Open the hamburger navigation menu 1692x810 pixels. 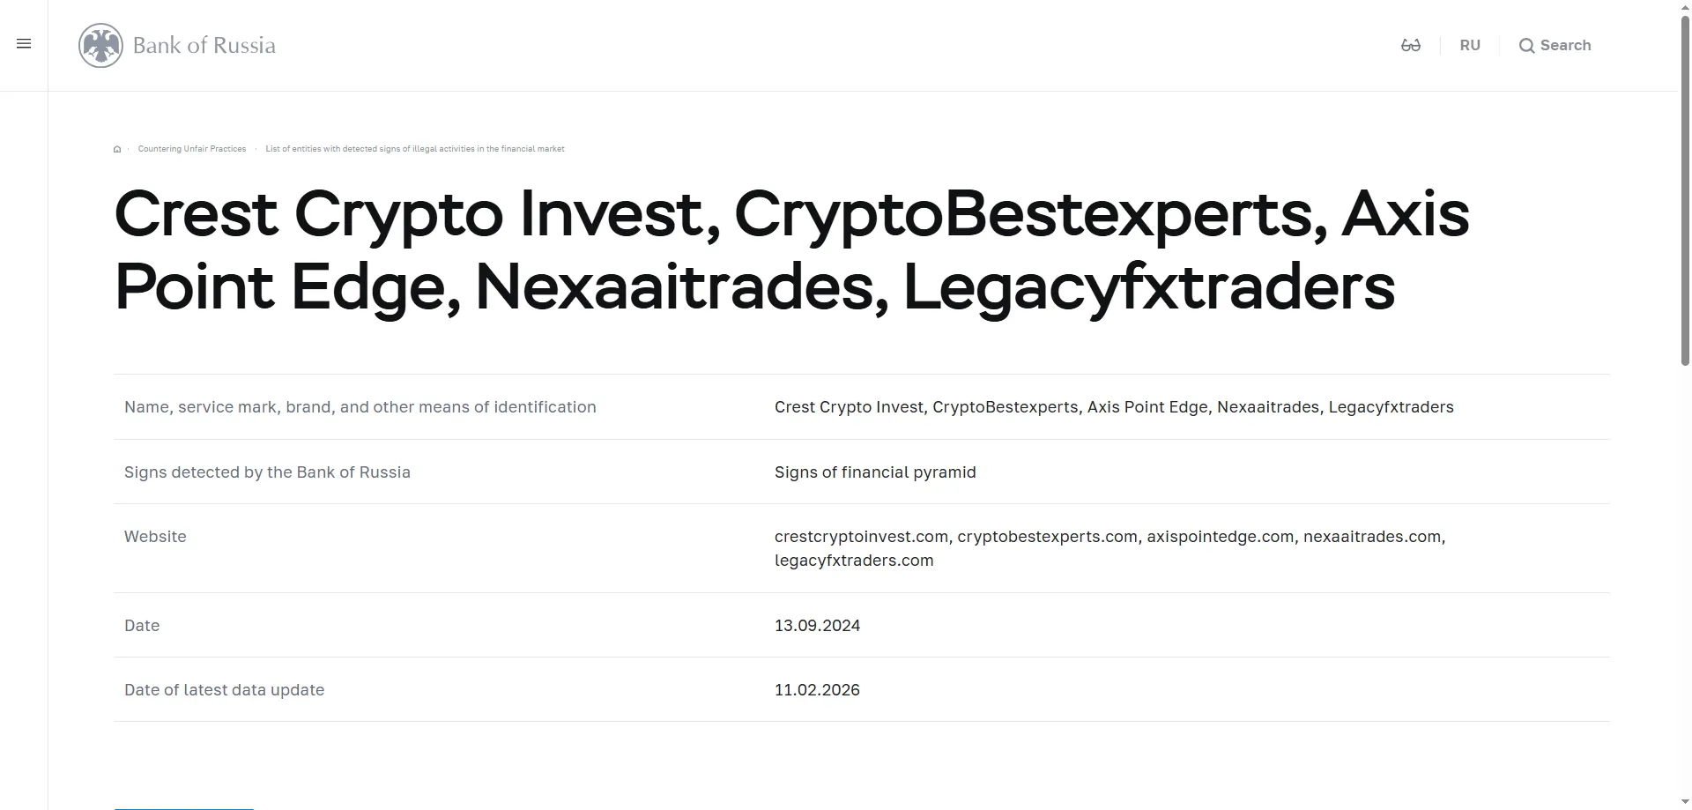[24, 44]
